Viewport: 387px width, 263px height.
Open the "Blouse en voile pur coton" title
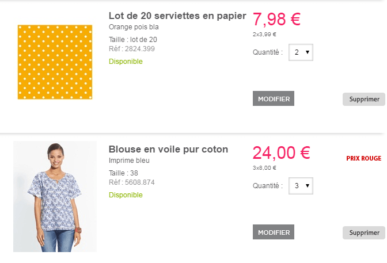coord(168,149)
